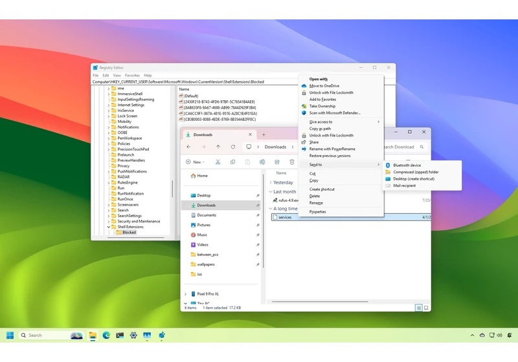The width and height of the screenshot is (518, 362).
Task: Click the New button in File Explorer
Action: (196, 162)
